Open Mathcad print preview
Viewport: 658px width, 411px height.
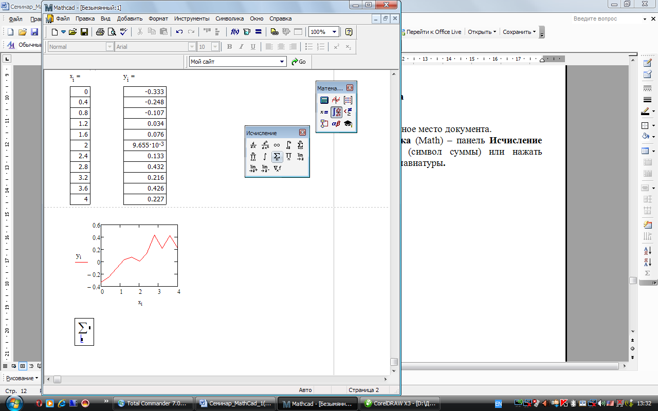[x=112, y=32]
